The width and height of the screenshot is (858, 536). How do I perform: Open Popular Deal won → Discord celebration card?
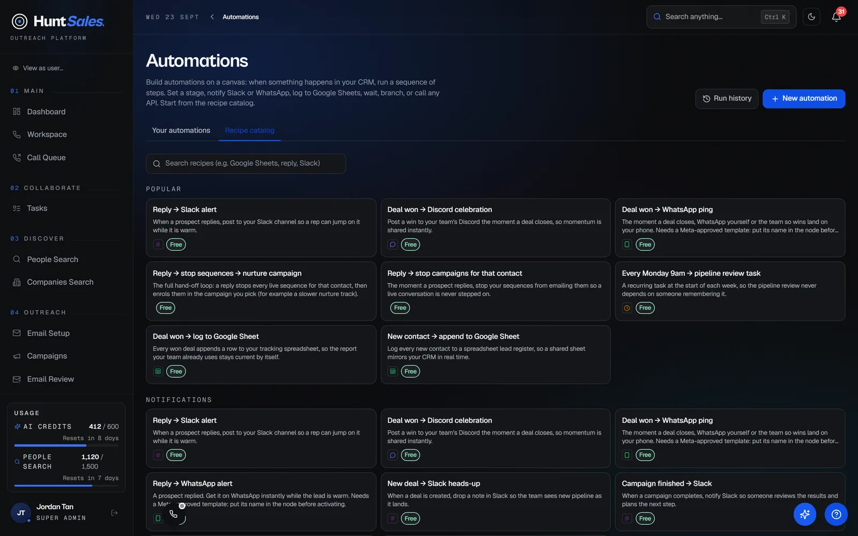(495, 228)
